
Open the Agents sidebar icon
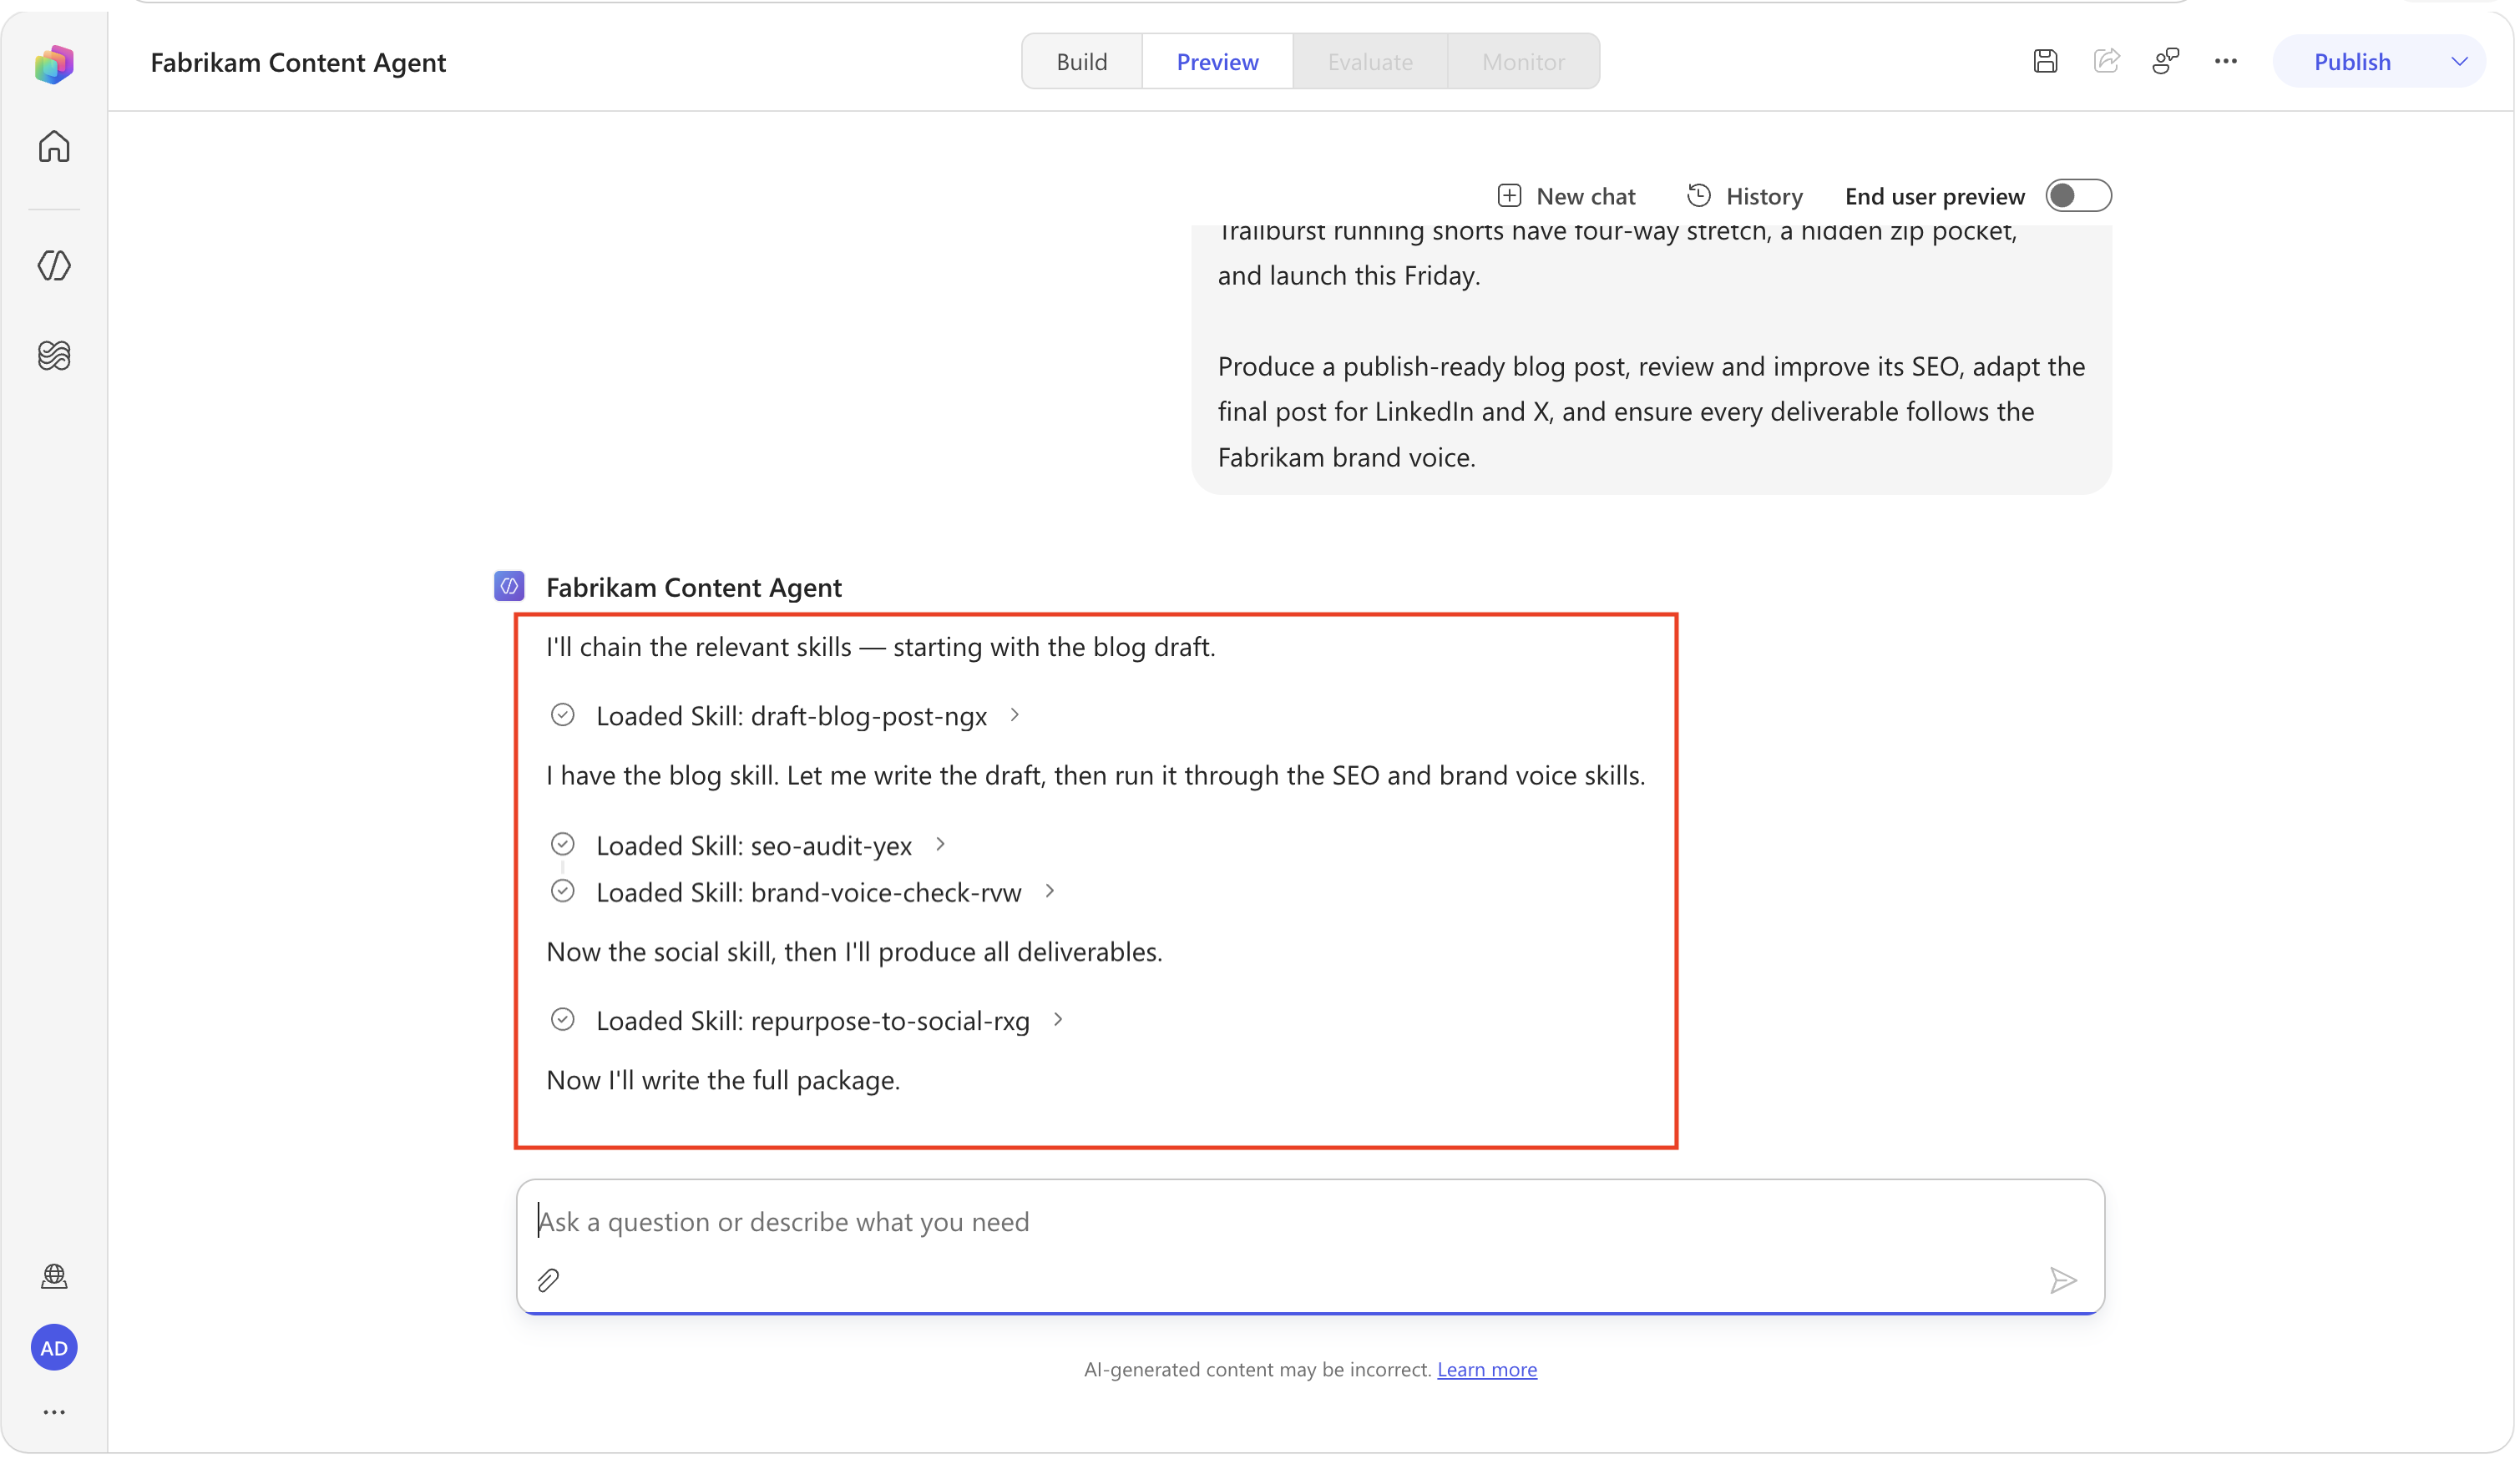tap(54, 265)
